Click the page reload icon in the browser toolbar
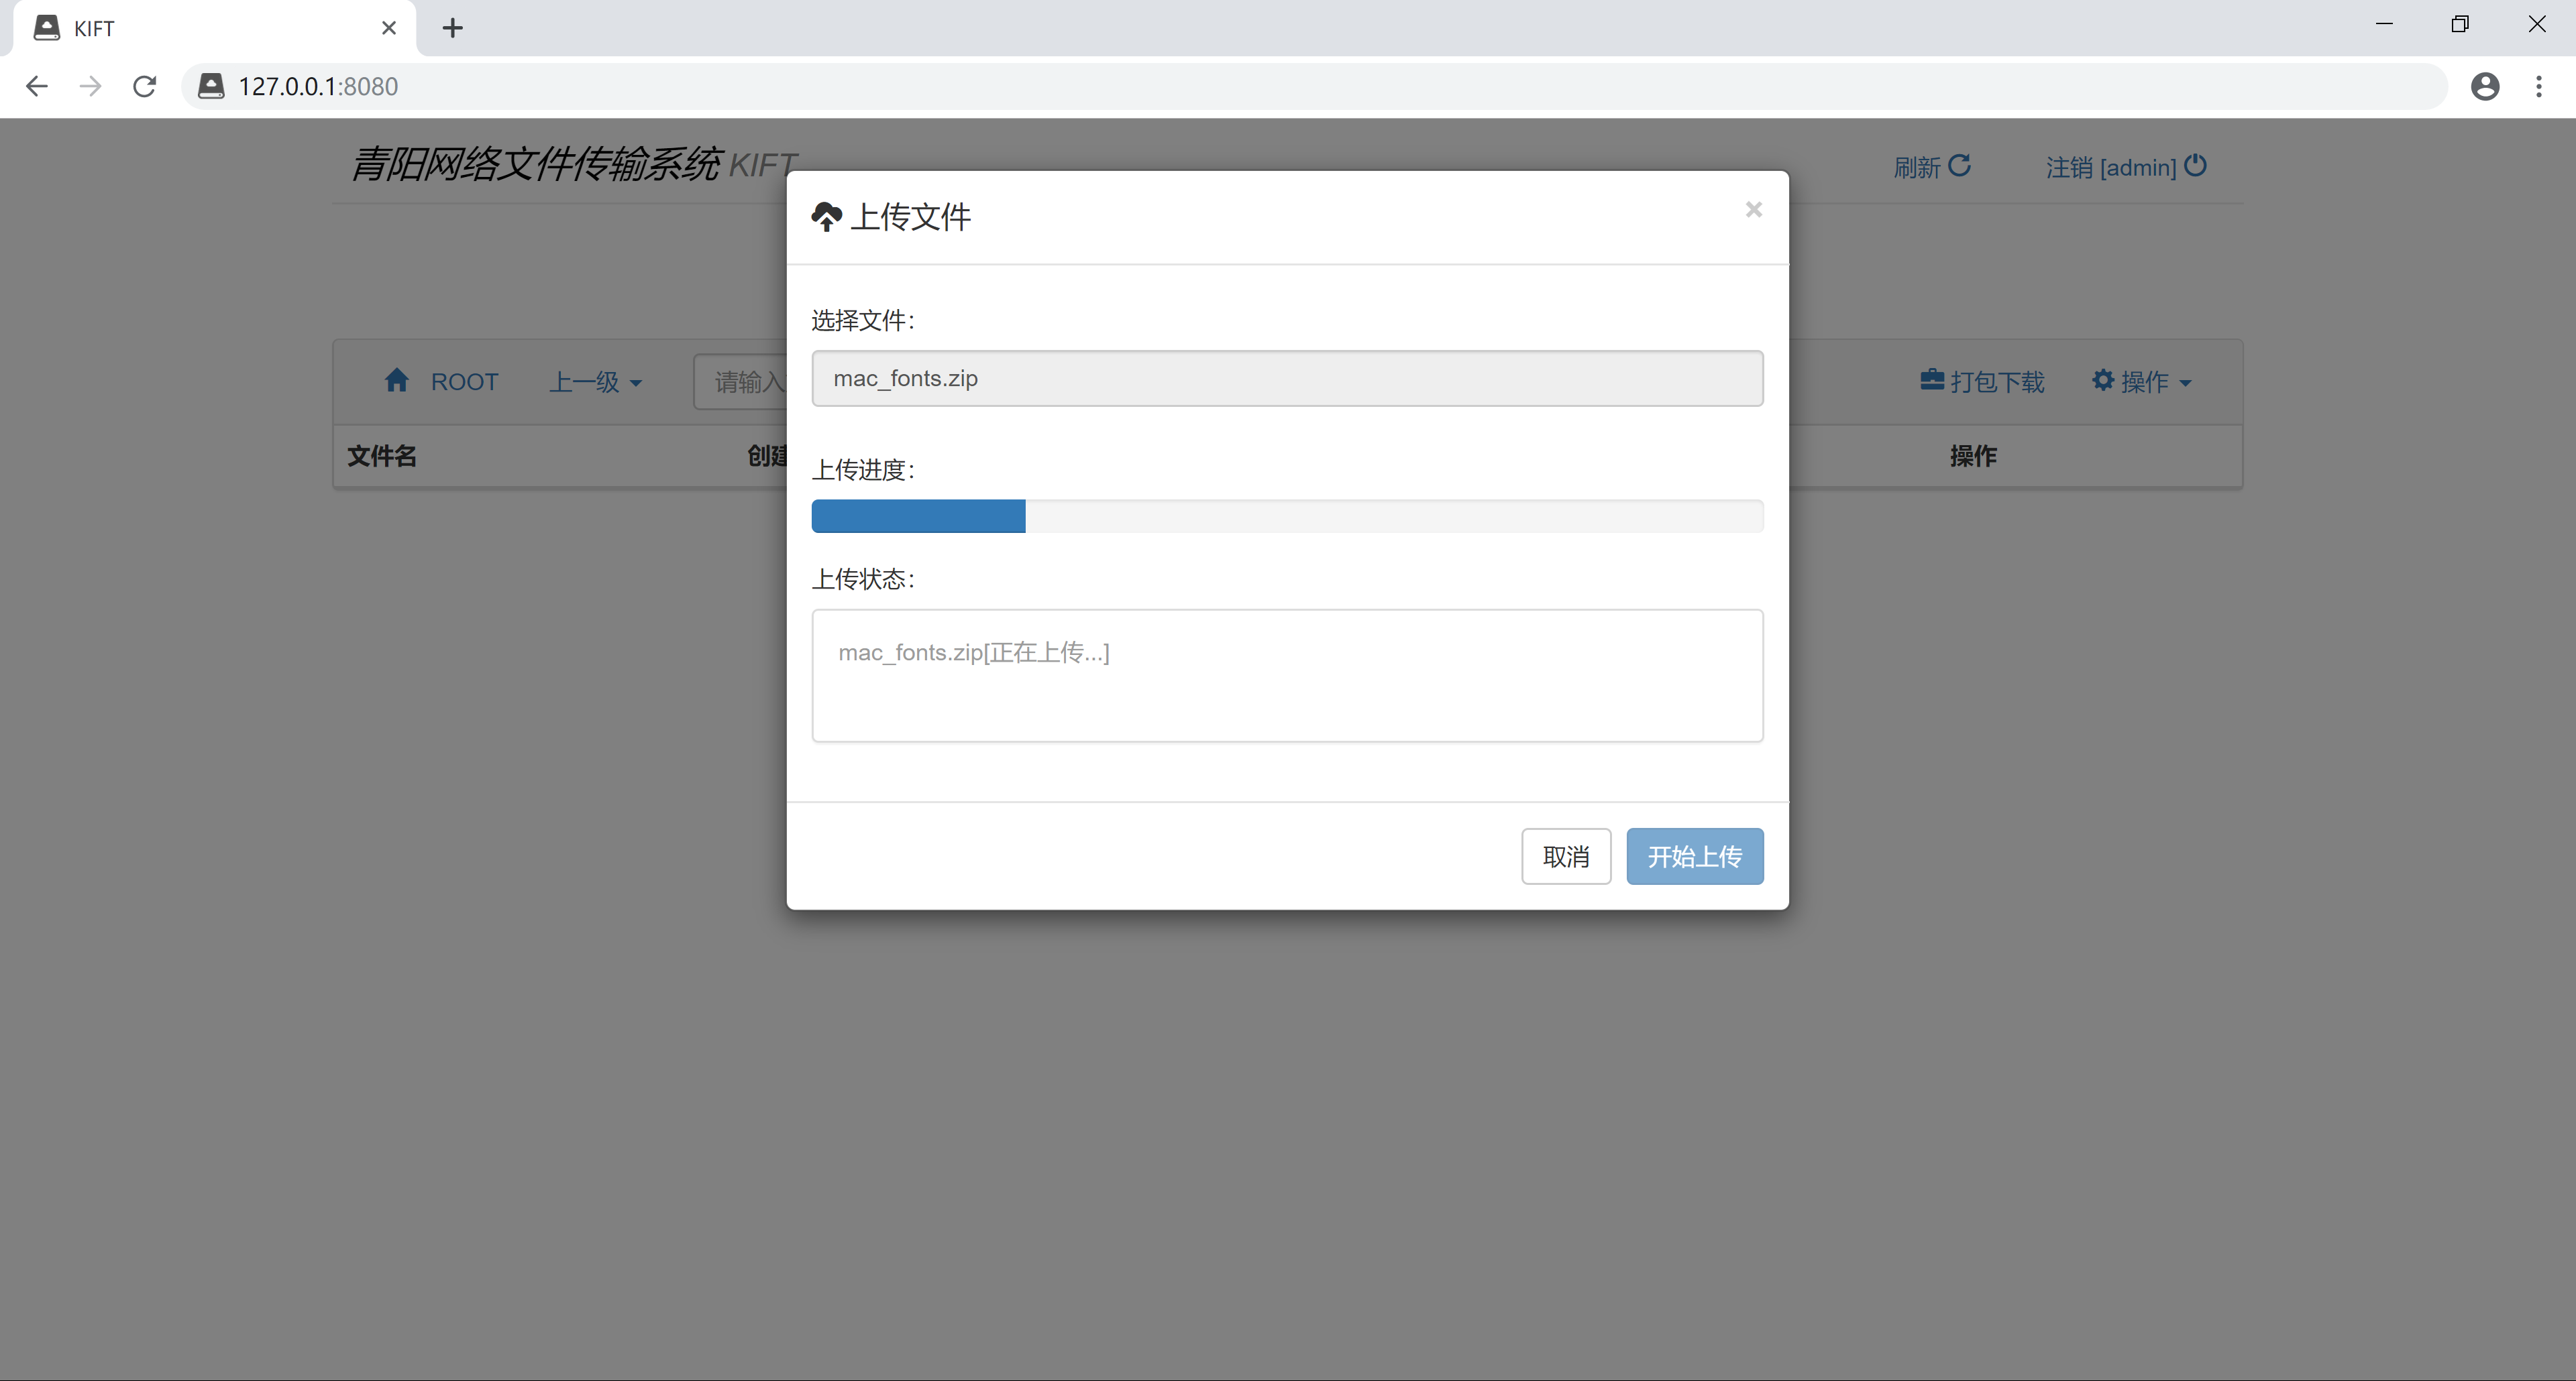2576x1381 pixels. click(144, 86)
